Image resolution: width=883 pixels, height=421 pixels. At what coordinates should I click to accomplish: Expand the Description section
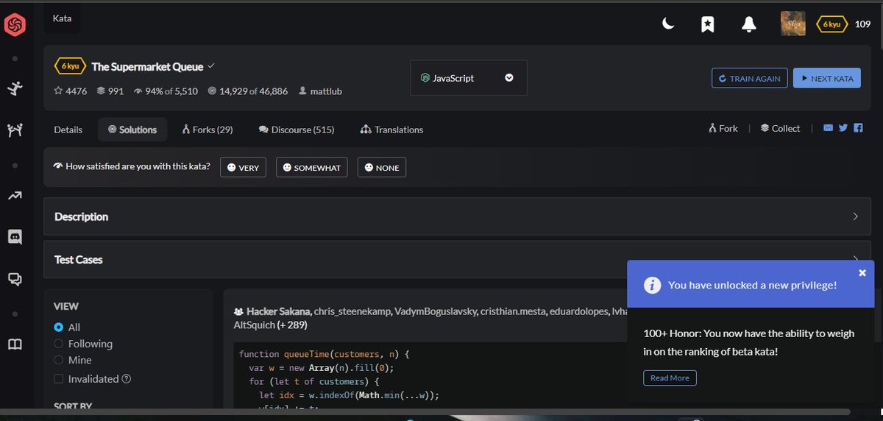458,216
